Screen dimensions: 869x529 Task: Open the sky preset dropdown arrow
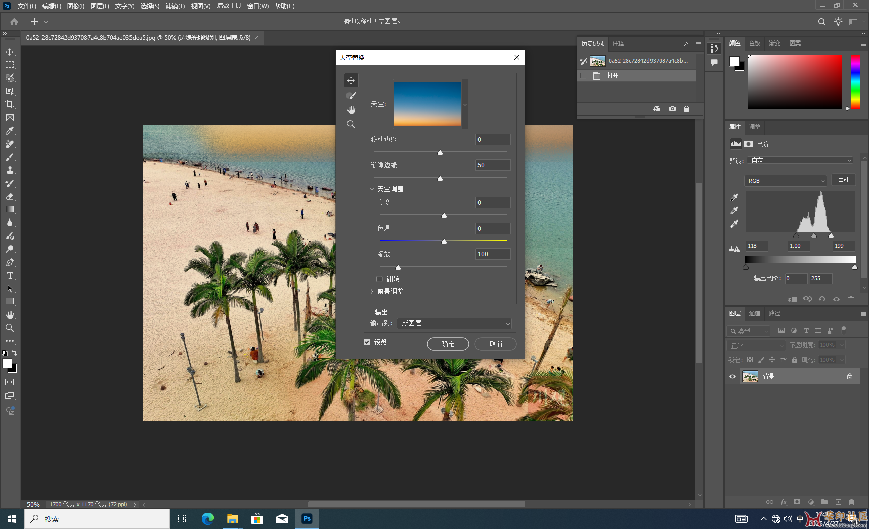click(x=465, y=104)
